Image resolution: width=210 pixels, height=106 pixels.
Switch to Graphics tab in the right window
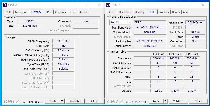164,12
